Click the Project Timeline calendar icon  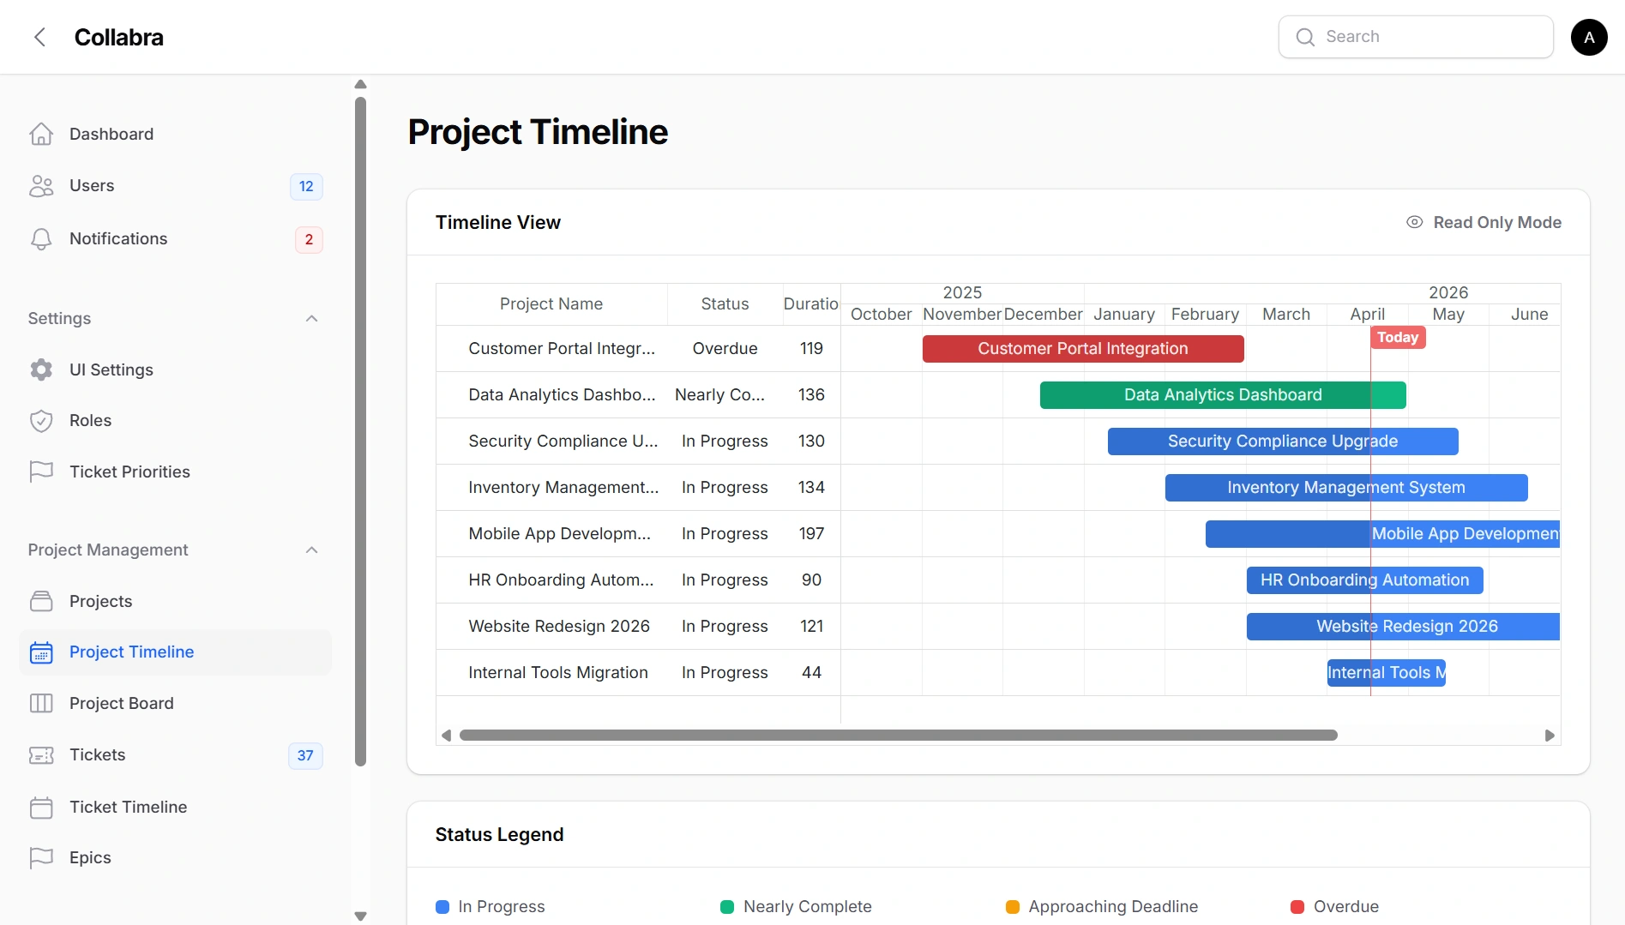click(41, 652)
